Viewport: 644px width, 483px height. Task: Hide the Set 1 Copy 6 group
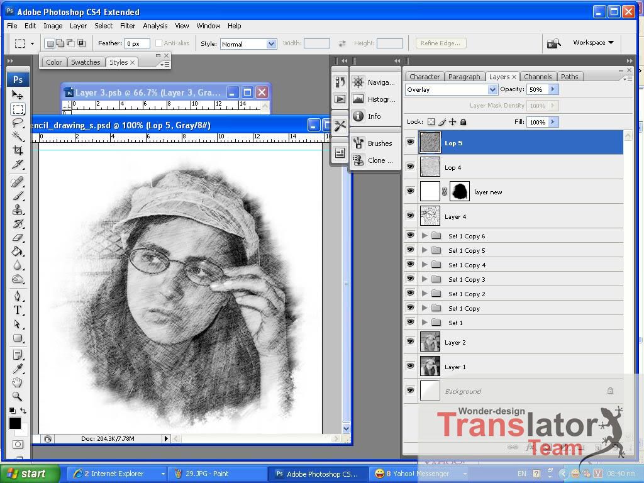[410, 235]
